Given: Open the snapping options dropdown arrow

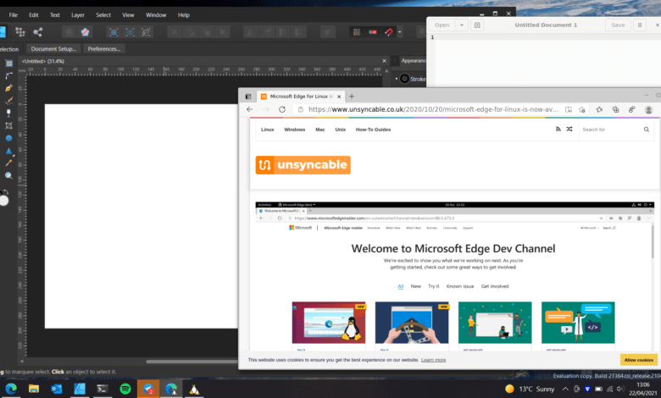Looking at the screenshot, I should [x=400, y=32].
